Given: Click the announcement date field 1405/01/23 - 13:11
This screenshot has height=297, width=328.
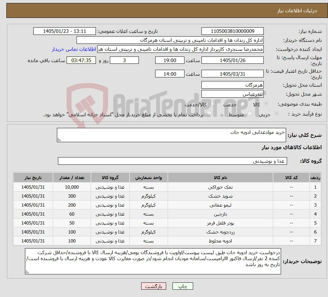Looking at the screenshot, I should pyautogui.click(x=64, y=31).
